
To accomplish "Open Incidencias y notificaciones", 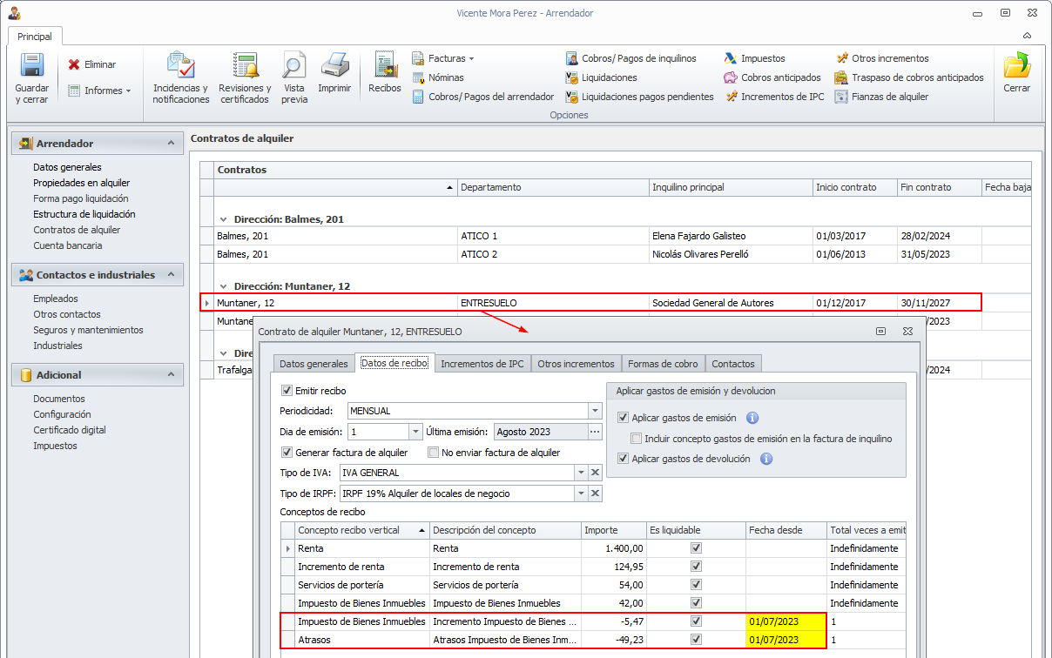I will [x=181, y=67].
